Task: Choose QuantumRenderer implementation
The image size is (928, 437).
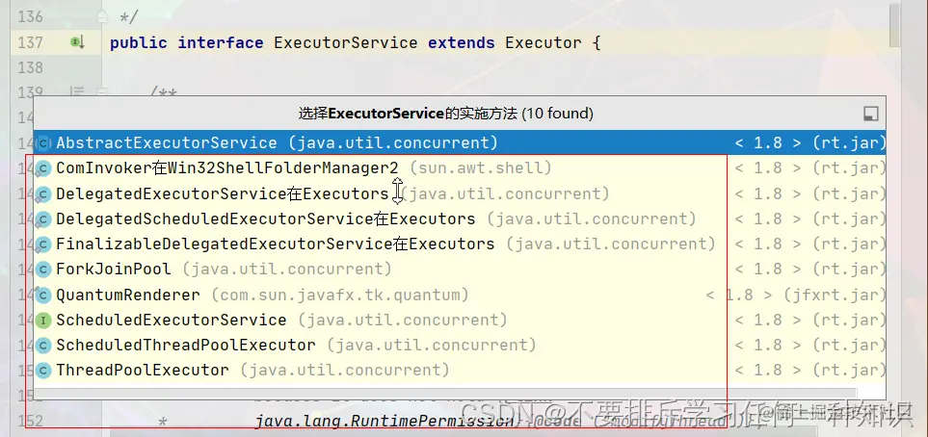Action: (460, 296)
